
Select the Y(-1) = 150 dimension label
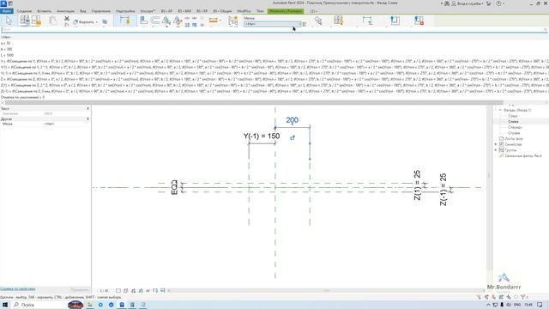coord(262,136)
